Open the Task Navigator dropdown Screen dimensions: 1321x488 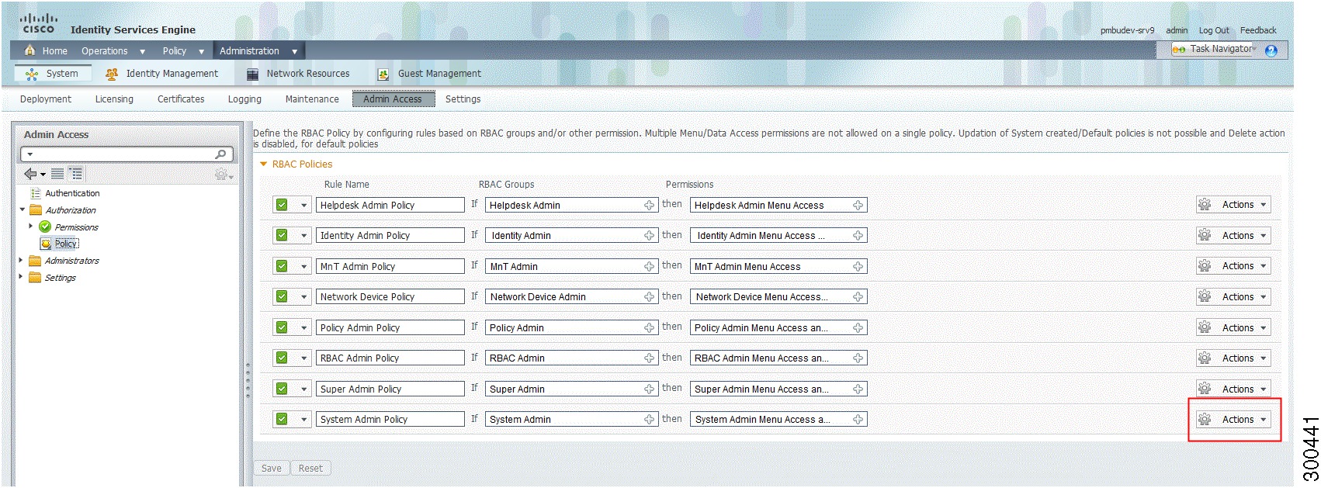click(x=1215, y=50)
